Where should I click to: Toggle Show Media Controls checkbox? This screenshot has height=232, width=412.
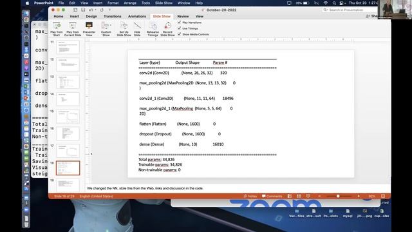pos(180,34)
